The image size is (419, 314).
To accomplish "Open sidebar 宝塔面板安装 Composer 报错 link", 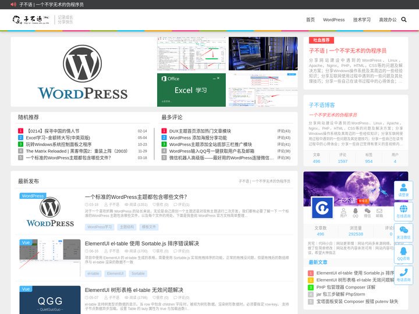I will tap(357, 301).
